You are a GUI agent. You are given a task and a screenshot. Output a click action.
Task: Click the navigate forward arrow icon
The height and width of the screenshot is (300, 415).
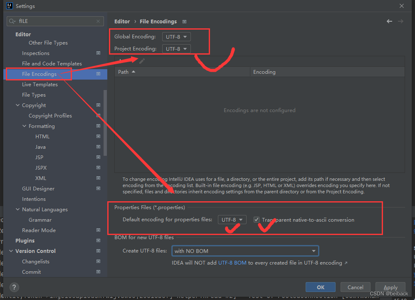(x=401, y=21)
